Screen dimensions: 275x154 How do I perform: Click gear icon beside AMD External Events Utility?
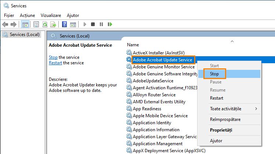[x=129, y=101]
